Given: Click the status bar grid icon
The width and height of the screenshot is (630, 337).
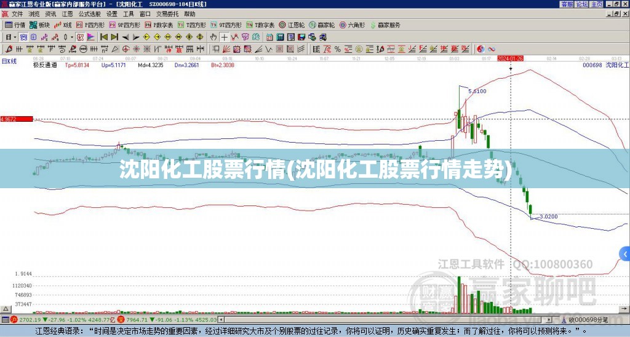Looking at the screenshot, I should (x=5, y=320).
